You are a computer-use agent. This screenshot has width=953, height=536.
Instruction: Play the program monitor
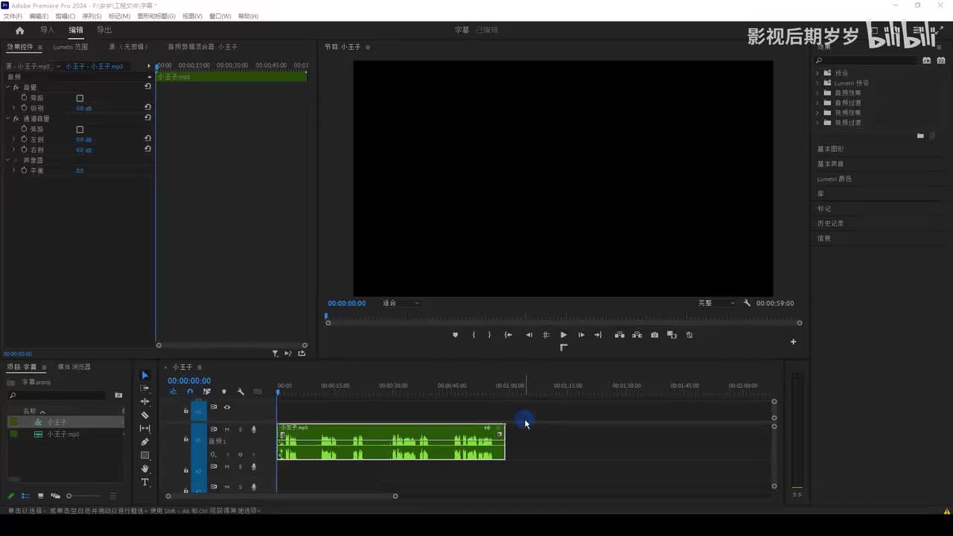564,335
